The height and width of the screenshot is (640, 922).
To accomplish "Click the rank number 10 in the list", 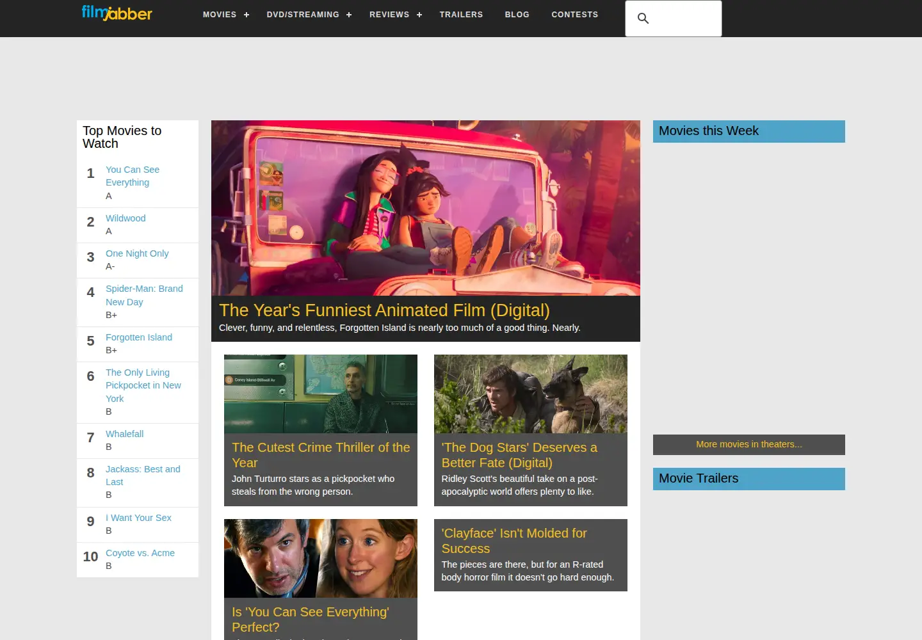I will [x=90, y=557].
